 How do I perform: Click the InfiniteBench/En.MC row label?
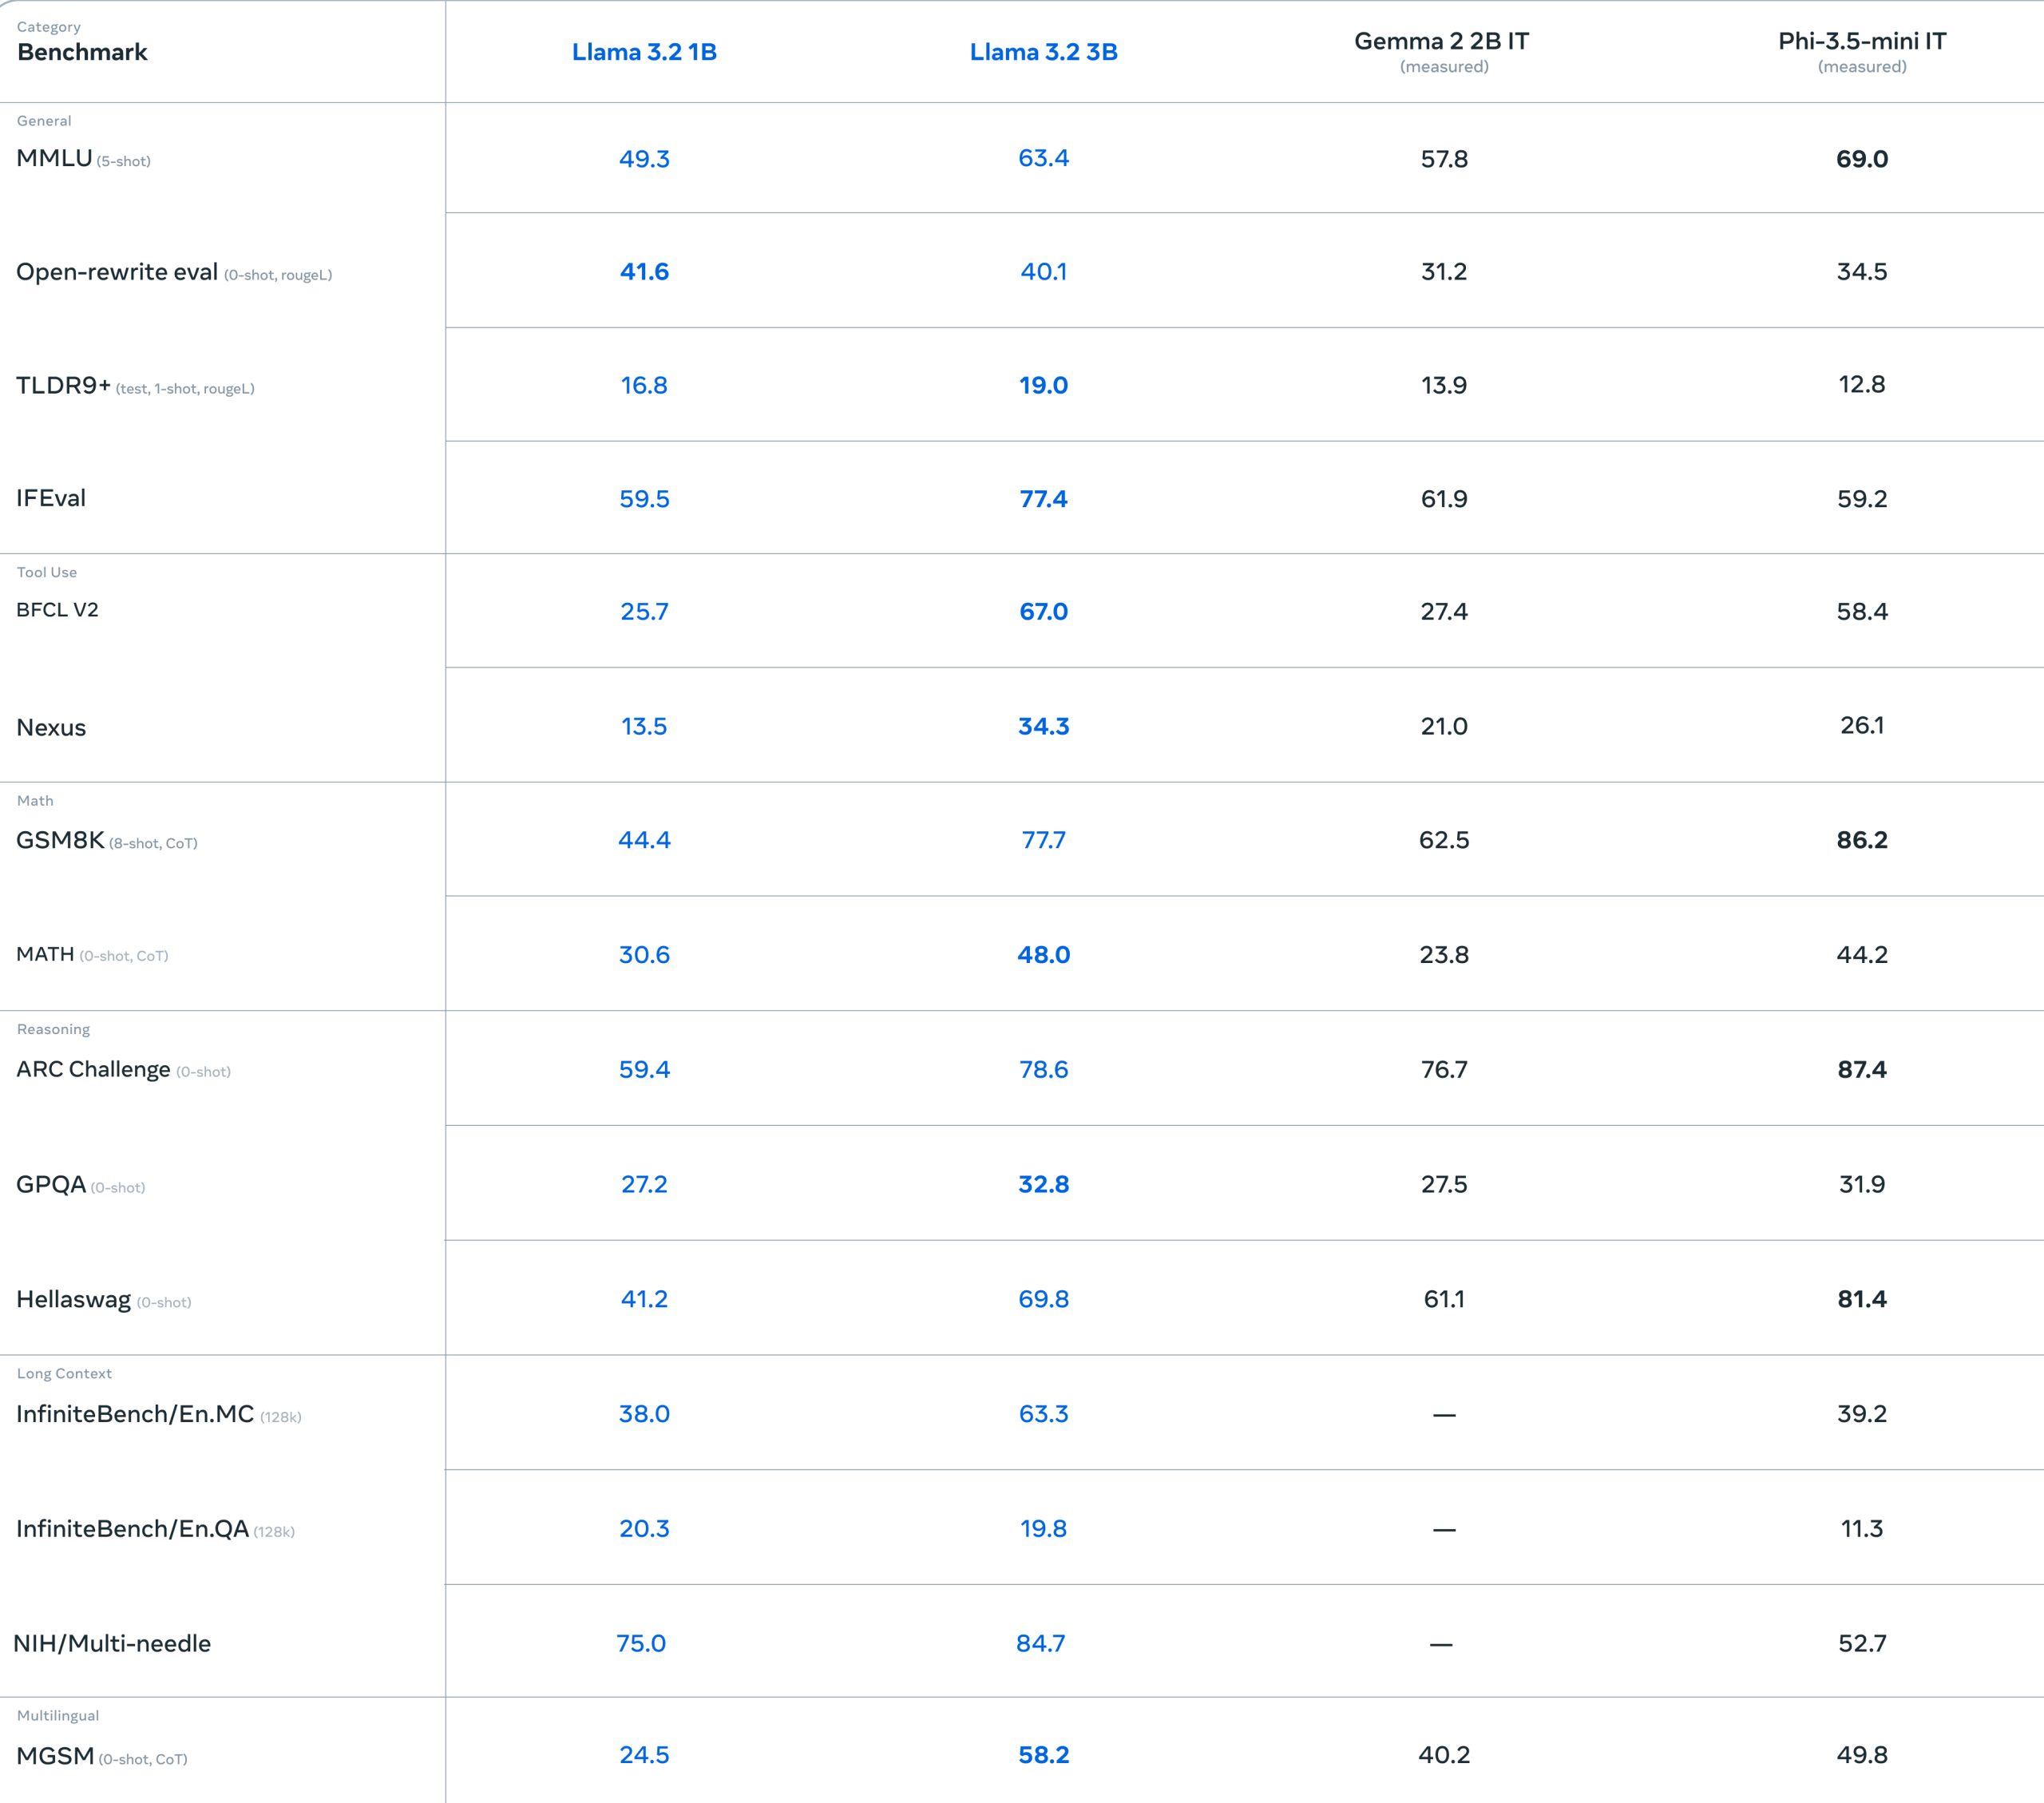pyautogui.click(x=159, y=1414)
